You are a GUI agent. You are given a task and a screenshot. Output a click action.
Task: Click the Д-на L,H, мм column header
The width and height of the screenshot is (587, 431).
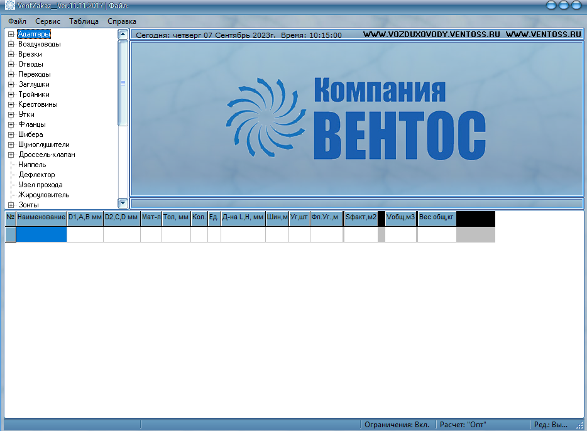click(243, 219)
